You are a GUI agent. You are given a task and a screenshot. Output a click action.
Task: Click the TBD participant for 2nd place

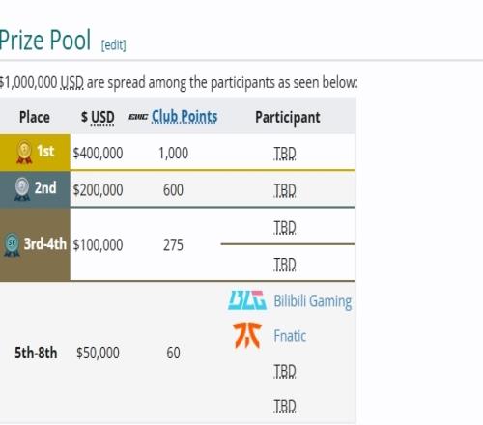[x=285, y=190]
